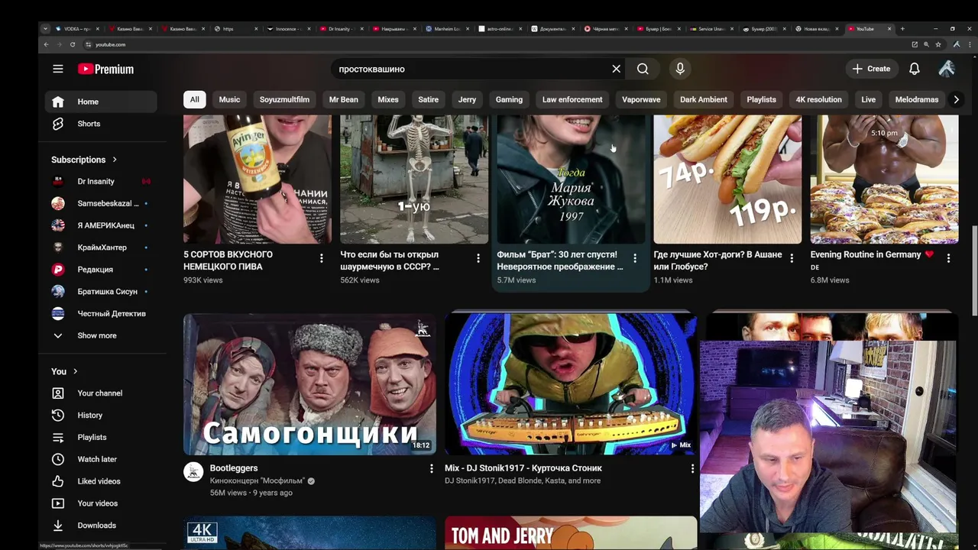Image resolution: width=978 pixels, height=550 pixels.
Task: Select the All filter chip
Action: 195,99
